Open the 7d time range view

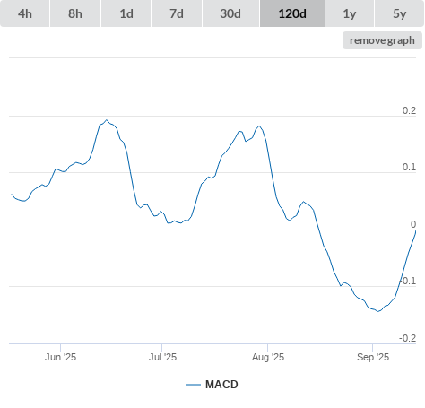(177, 13)
